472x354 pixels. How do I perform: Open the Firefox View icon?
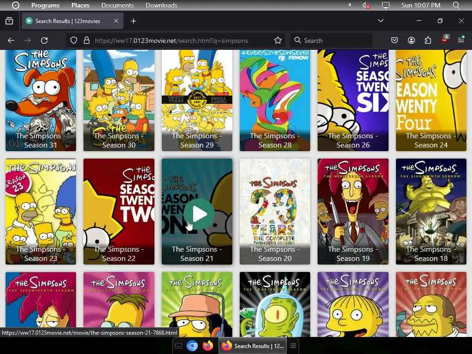(x=9, y=21)
